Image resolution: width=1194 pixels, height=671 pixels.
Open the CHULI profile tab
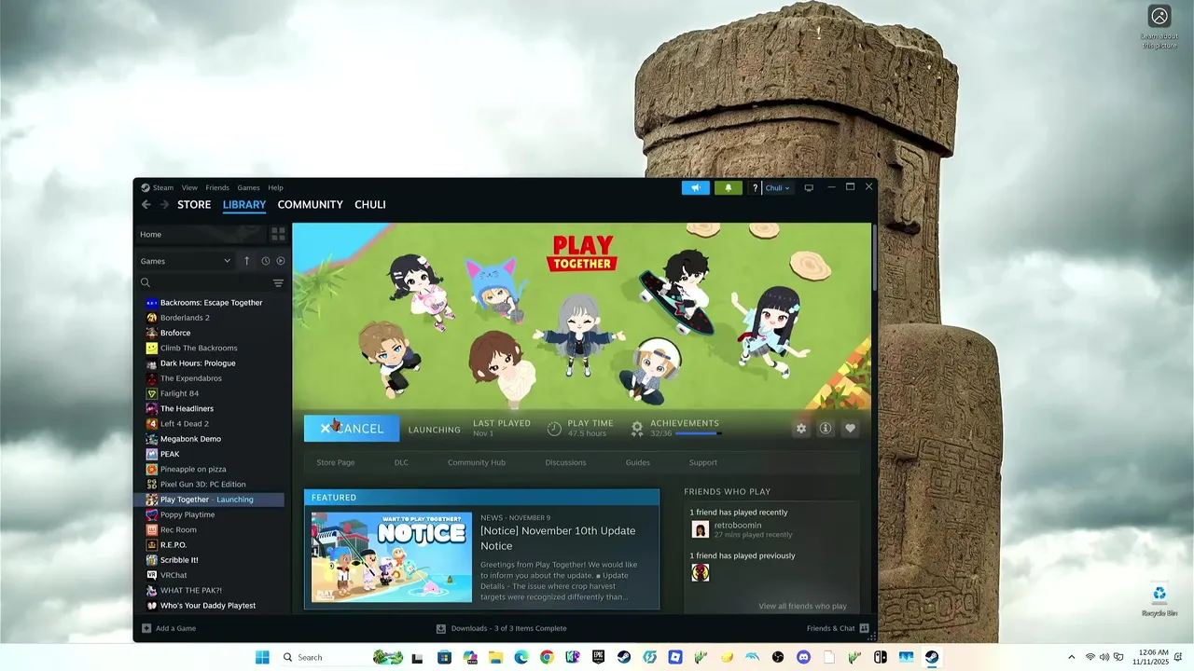(x=370, y=205)
